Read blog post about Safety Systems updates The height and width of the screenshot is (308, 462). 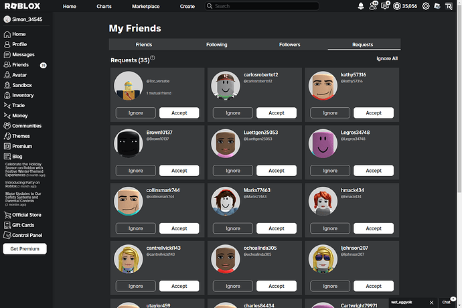tap(23, 199)
